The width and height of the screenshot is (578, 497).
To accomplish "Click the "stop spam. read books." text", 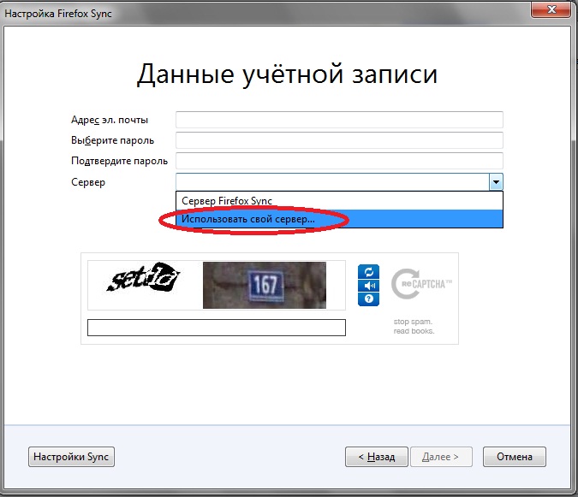I will tap(414, 327).
